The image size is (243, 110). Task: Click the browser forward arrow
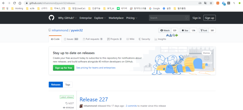click(9, 3)
